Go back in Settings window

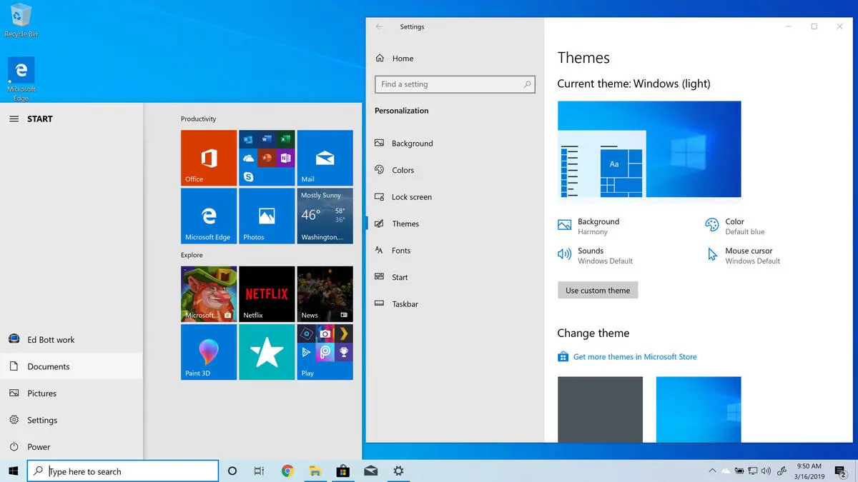click(379, 26)
